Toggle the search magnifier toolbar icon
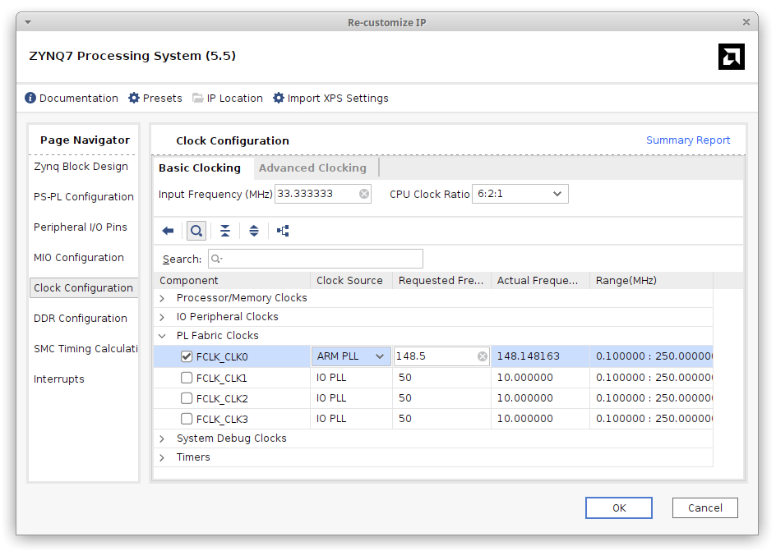 pyautogui.click(x=196, y=231)
